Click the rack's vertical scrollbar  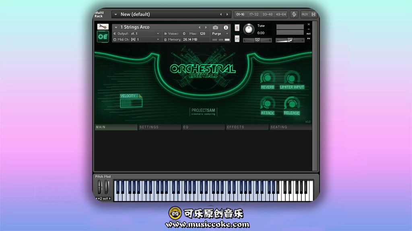315,96
